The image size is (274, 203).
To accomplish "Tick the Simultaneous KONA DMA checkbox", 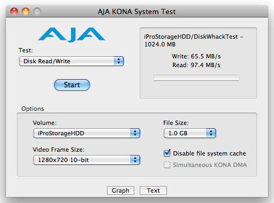I will pyautogui.click(x=167, y=165).
